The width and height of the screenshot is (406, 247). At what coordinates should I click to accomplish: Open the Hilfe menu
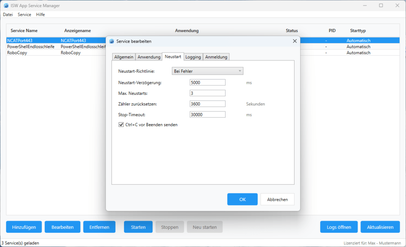pyautogui.click(x=40, y=14)
